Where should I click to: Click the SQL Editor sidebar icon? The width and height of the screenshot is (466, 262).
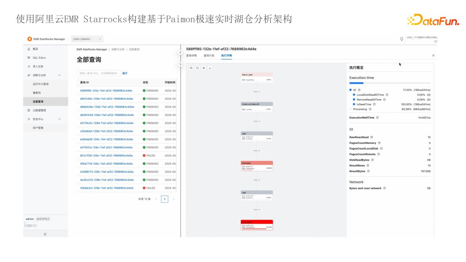[29, 58]
